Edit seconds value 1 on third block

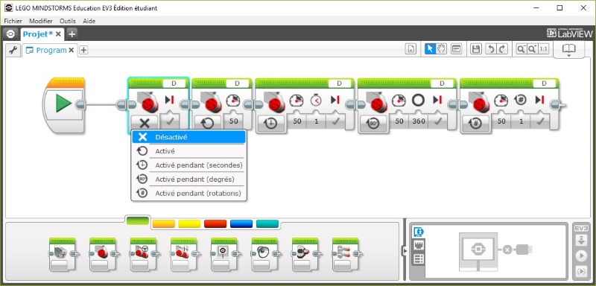point(316,121)
